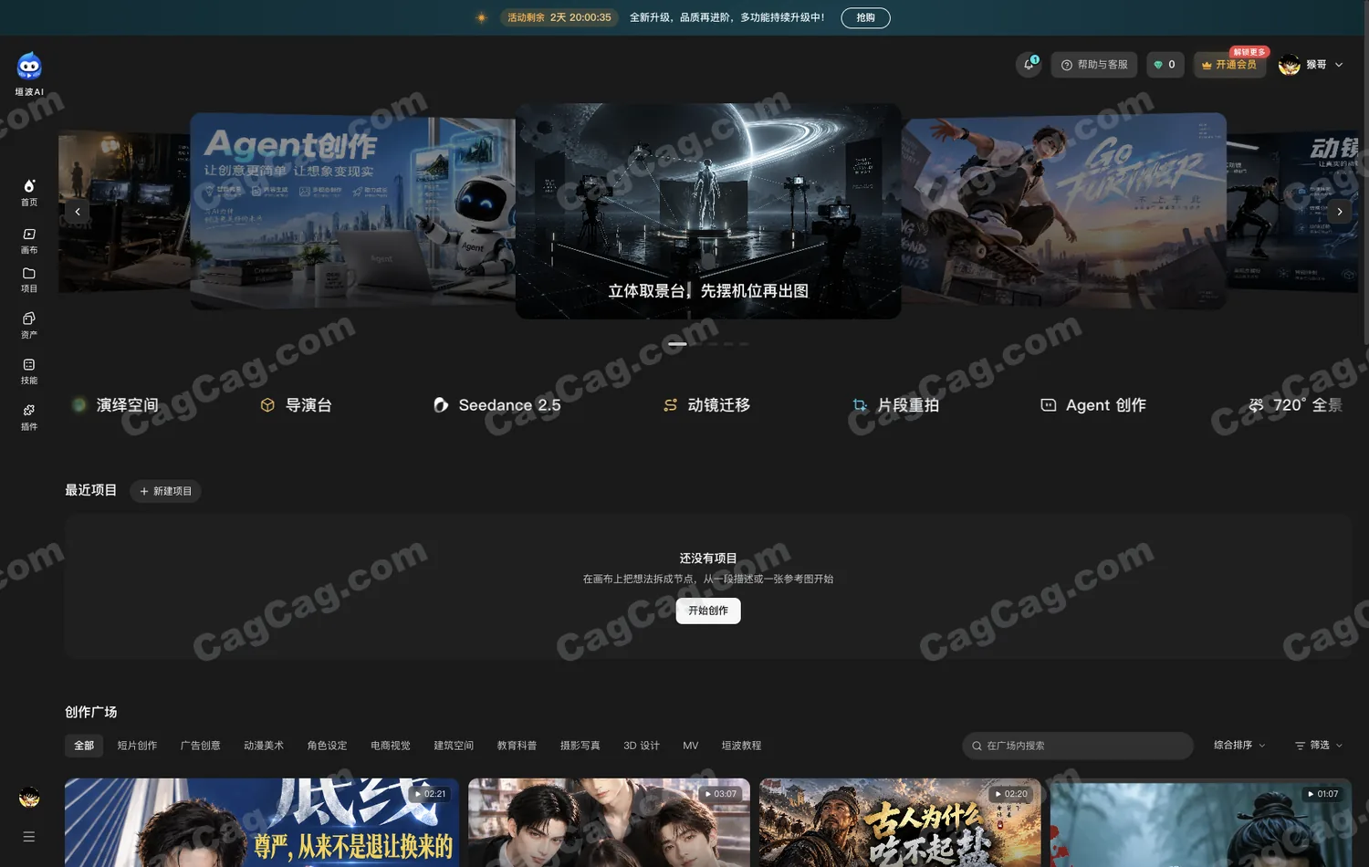This screenshot has height=867, width=1369.
Task: Expand the 猴哥 account dropdown
Action: 1312,65
